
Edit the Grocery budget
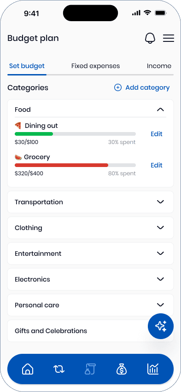[x=157, y=165]
